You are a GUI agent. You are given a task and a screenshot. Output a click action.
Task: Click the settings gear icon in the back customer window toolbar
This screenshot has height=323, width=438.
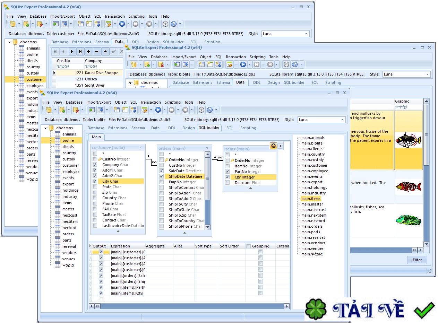[165, 24]
